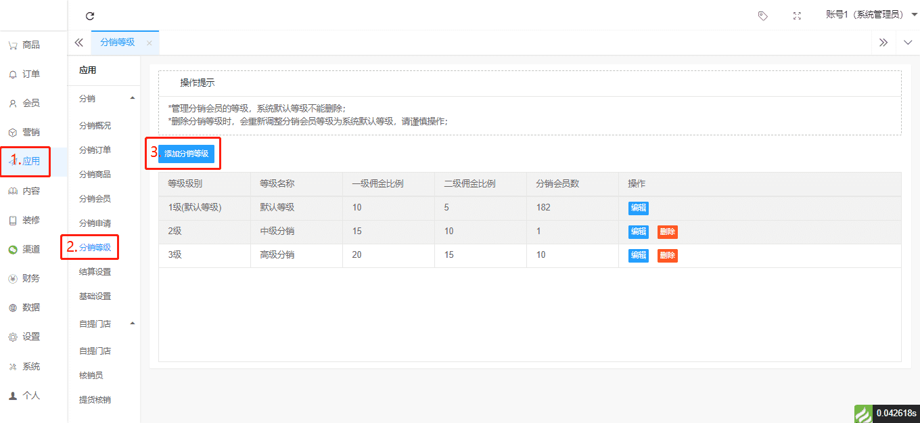Select 结算设置 in the submenu
The height and width of the screenshot is (423, 920).
click(x=95, y=272)
